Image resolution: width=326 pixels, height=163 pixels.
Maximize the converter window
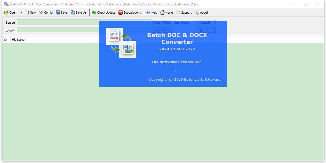click(305, 4)
